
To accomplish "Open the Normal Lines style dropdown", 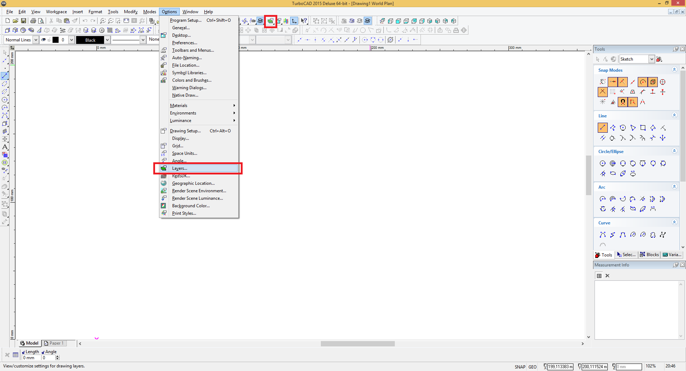I will tap(36, 40).
